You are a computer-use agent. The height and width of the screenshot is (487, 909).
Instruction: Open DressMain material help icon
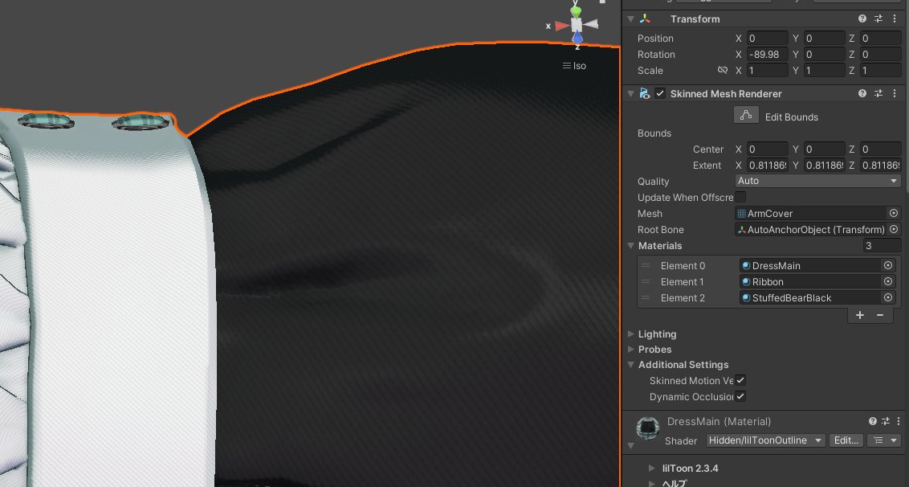coord(873,421)
